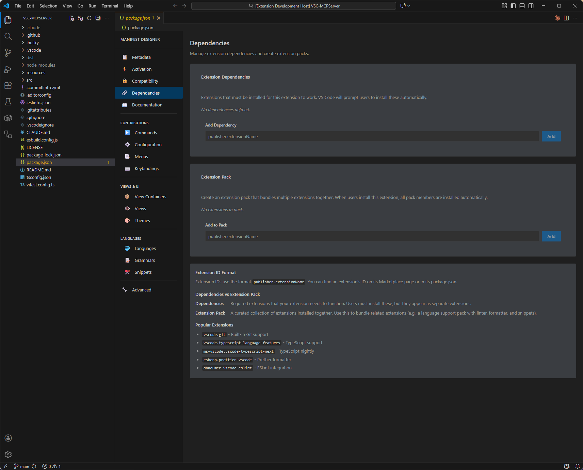The width and height of the screenshot is (583, 470).
Task: Focus the Add Dependency input field
Action: 372,136
